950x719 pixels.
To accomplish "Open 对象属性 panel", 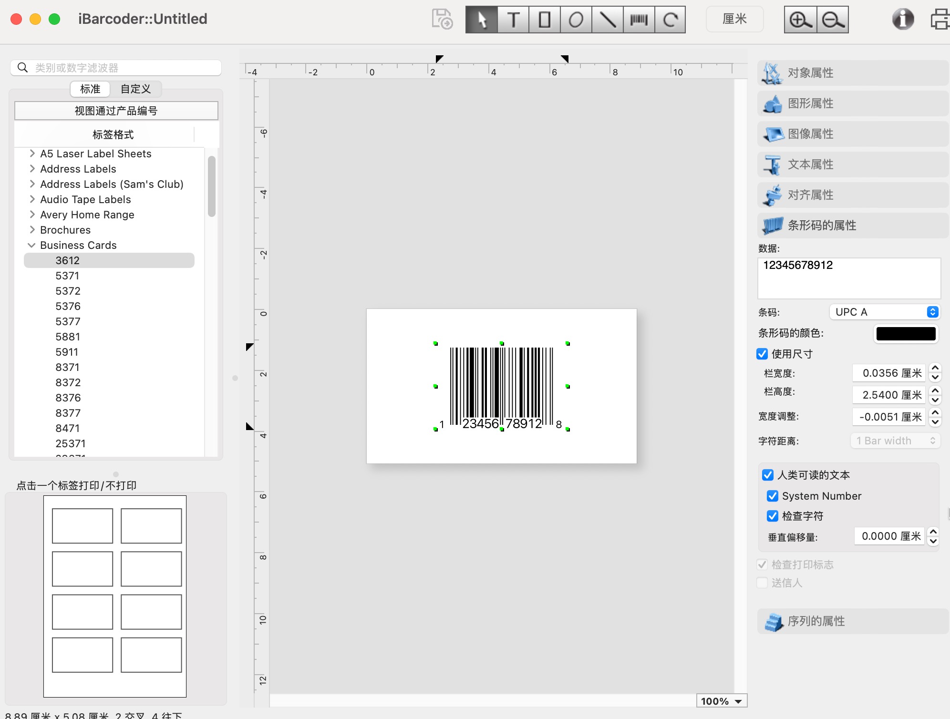I will [x=853, y=73].
